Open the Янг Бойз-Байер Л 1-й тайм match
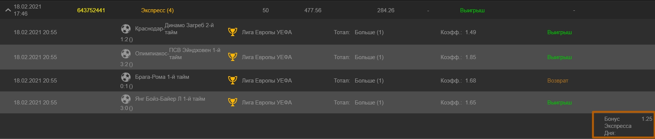Screen dimensions: 655x139 click(x=170, y=99)
